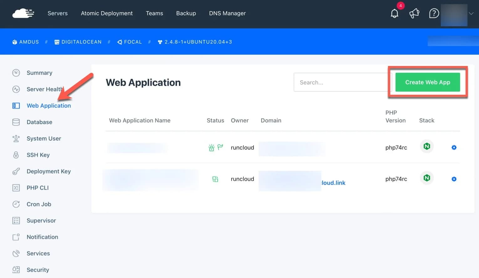The height and width of the screenshot is (278, 479).
Task: Click the AMDUS breadcrumb link
Action: [x=28, y=42]
